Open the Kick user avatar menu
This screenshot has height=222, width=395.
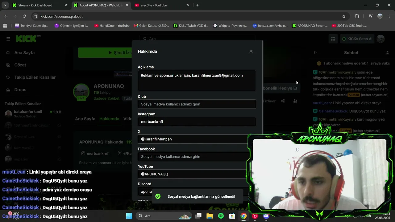pos(381,39)
